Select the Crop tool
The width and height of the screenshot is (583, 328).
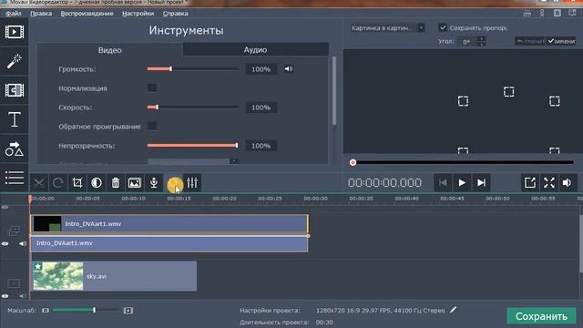pyautogui.click(x=77, y=182)
